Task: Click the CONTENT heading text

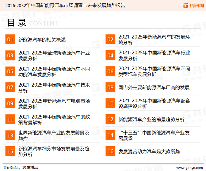Action: [x=43, y=23]
